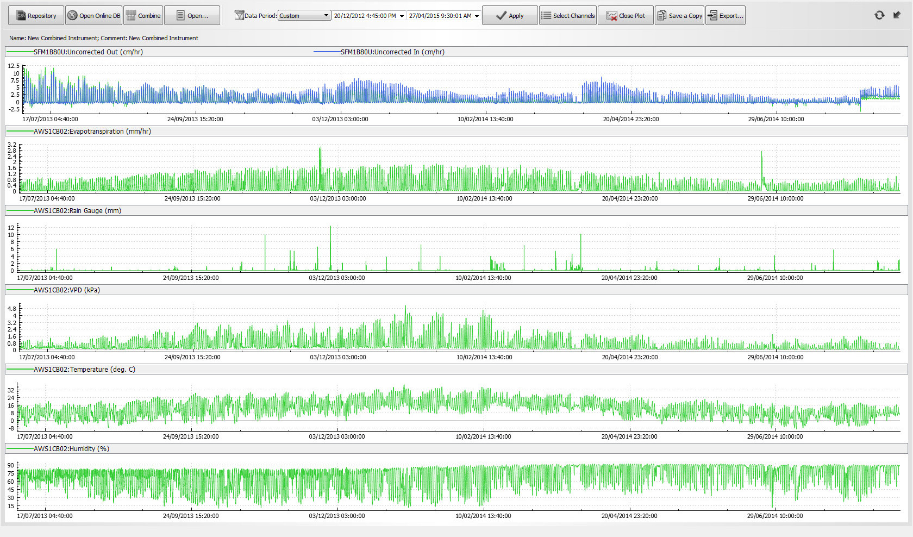Select the SFM1B80U Uncorrected Out legend entry

(x=88, y=52)
